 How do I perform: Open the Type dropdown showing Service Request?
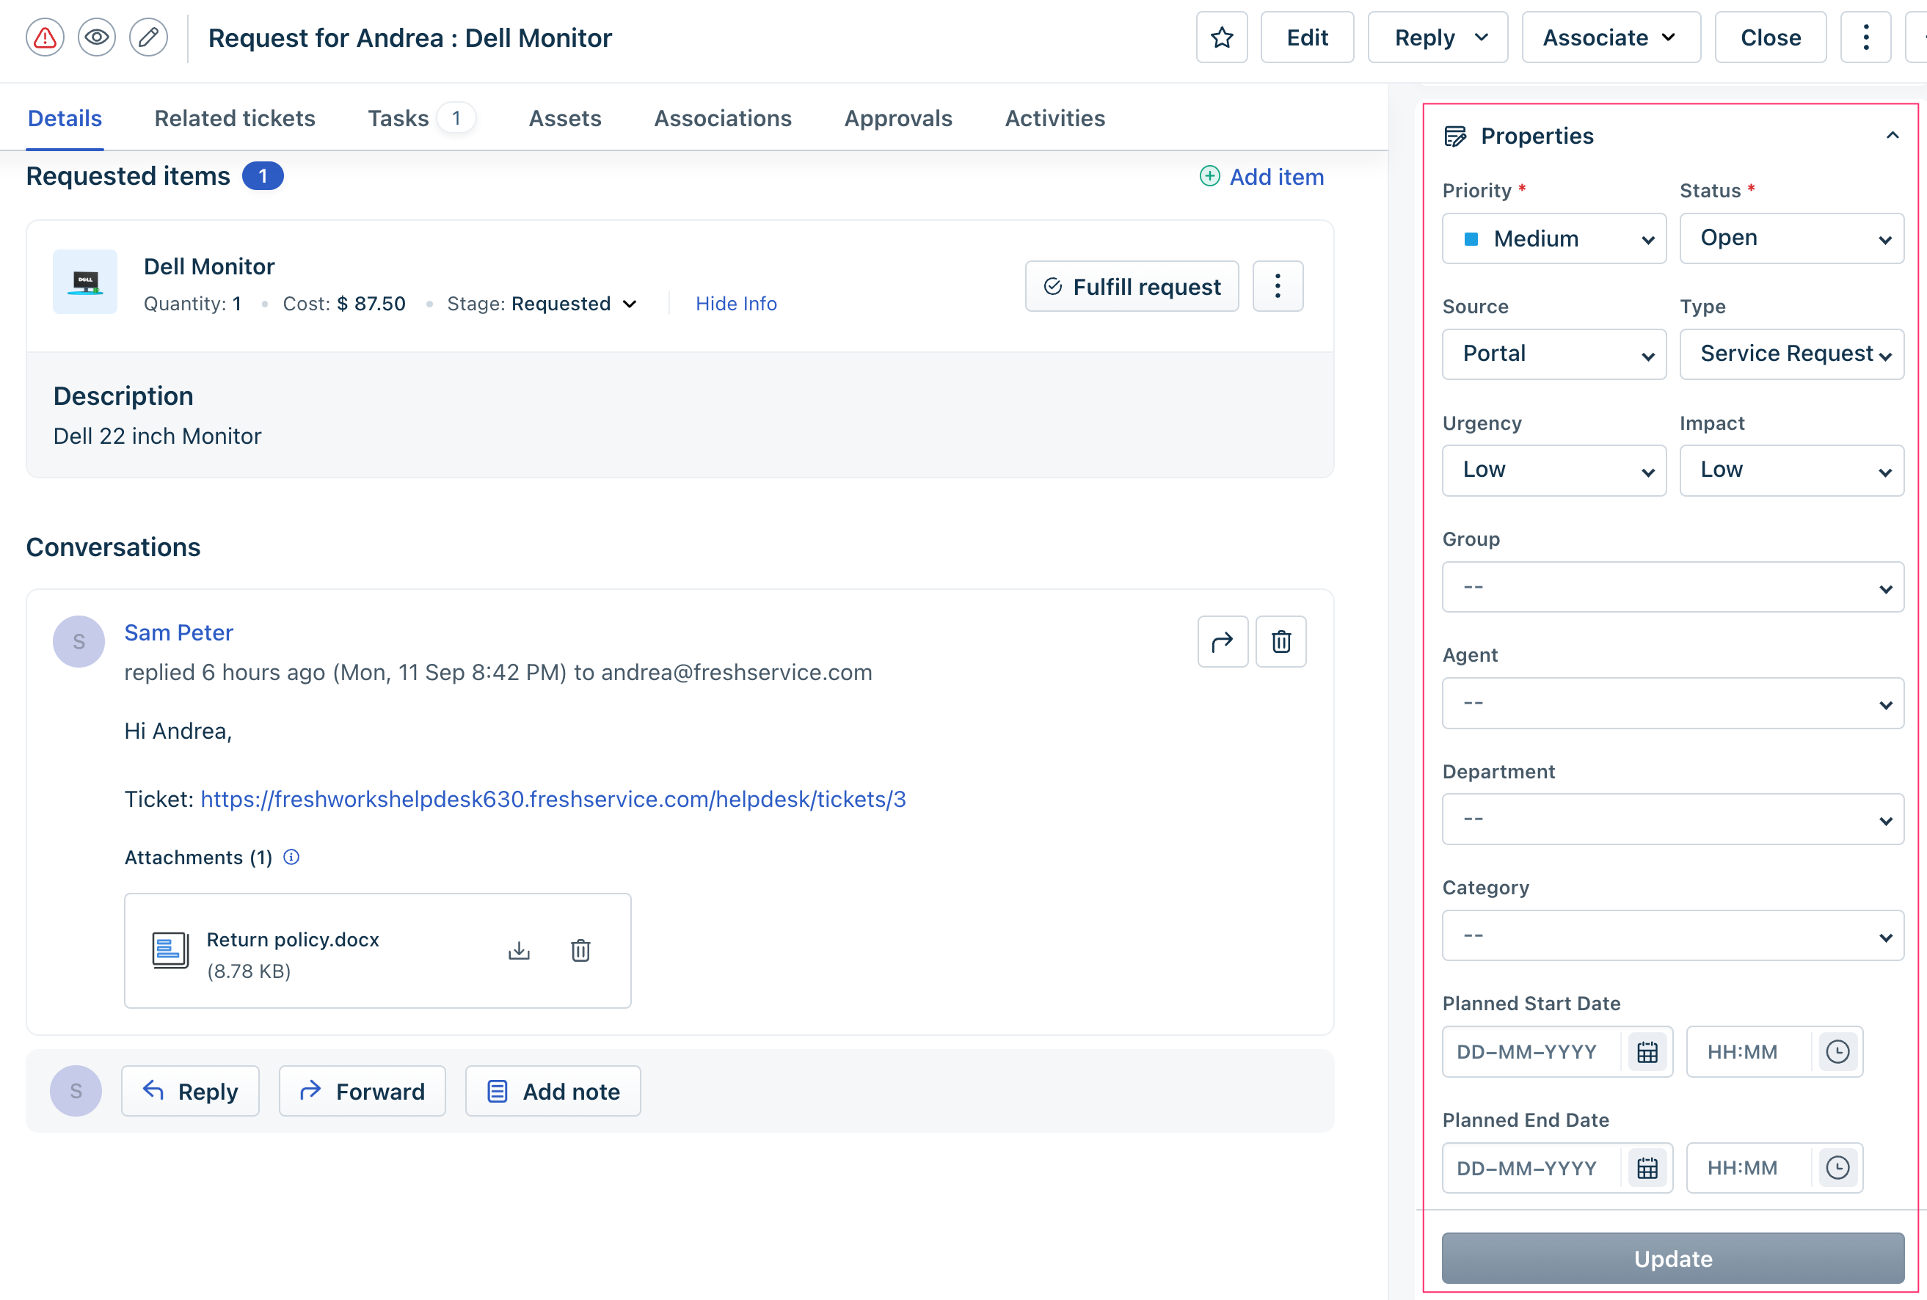(1791, 355)
